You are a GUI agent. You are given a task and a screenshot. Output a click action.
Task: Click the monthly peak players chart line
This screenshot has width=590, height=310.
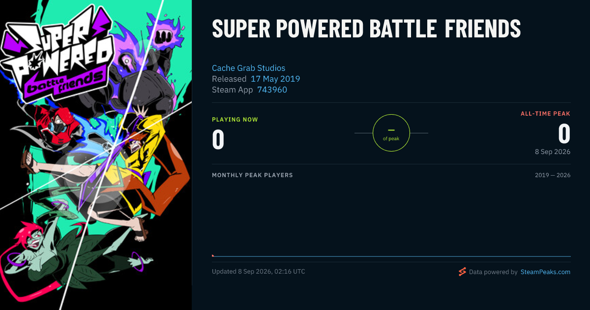(391, 256)
